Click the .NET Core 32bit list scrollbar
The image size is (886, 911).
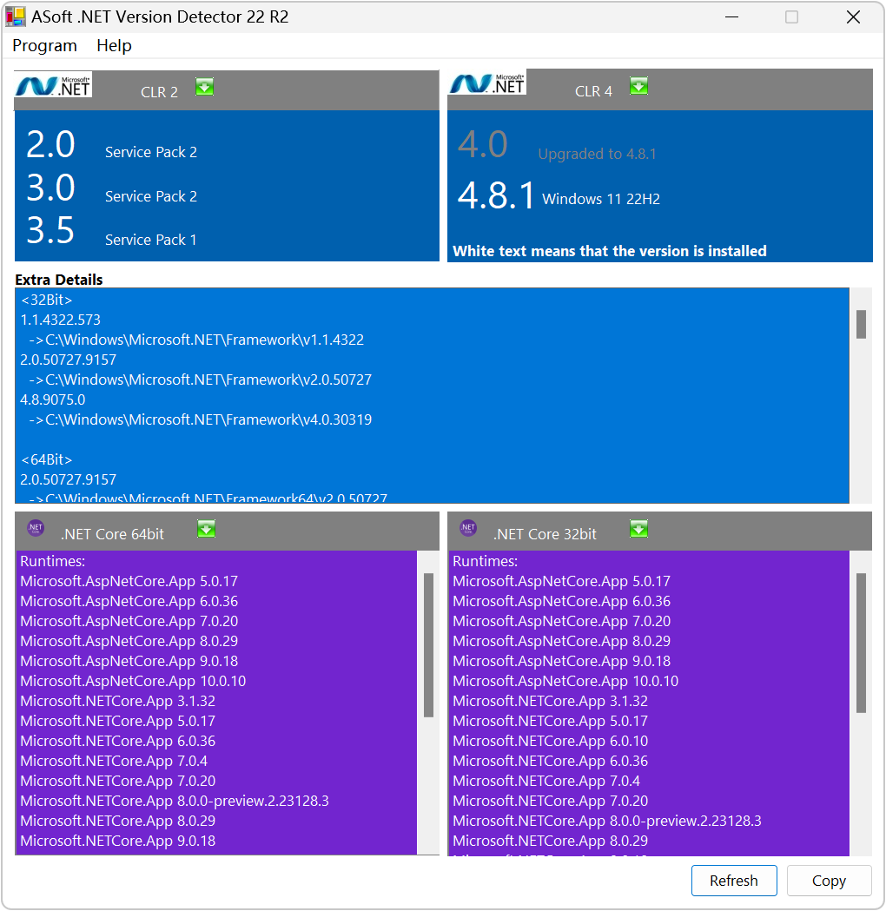pyautogui.click(x=861, y=643)
